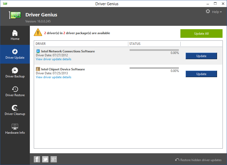The height and width of the screenshot is (165, 227).
Task: Close the Driver Genius window
Action: tap(223, 4)
